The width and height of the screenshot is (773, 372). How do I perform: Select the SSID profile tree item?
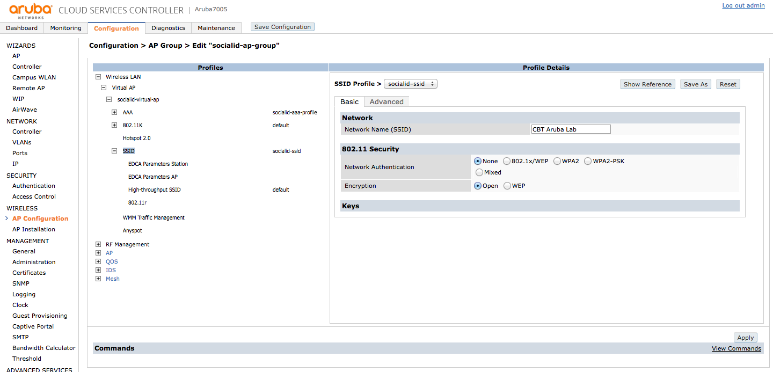coord(128,151)
